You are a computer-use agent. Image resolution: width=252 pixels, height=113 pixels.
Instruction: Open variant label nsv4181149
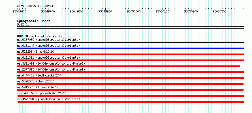48,46
